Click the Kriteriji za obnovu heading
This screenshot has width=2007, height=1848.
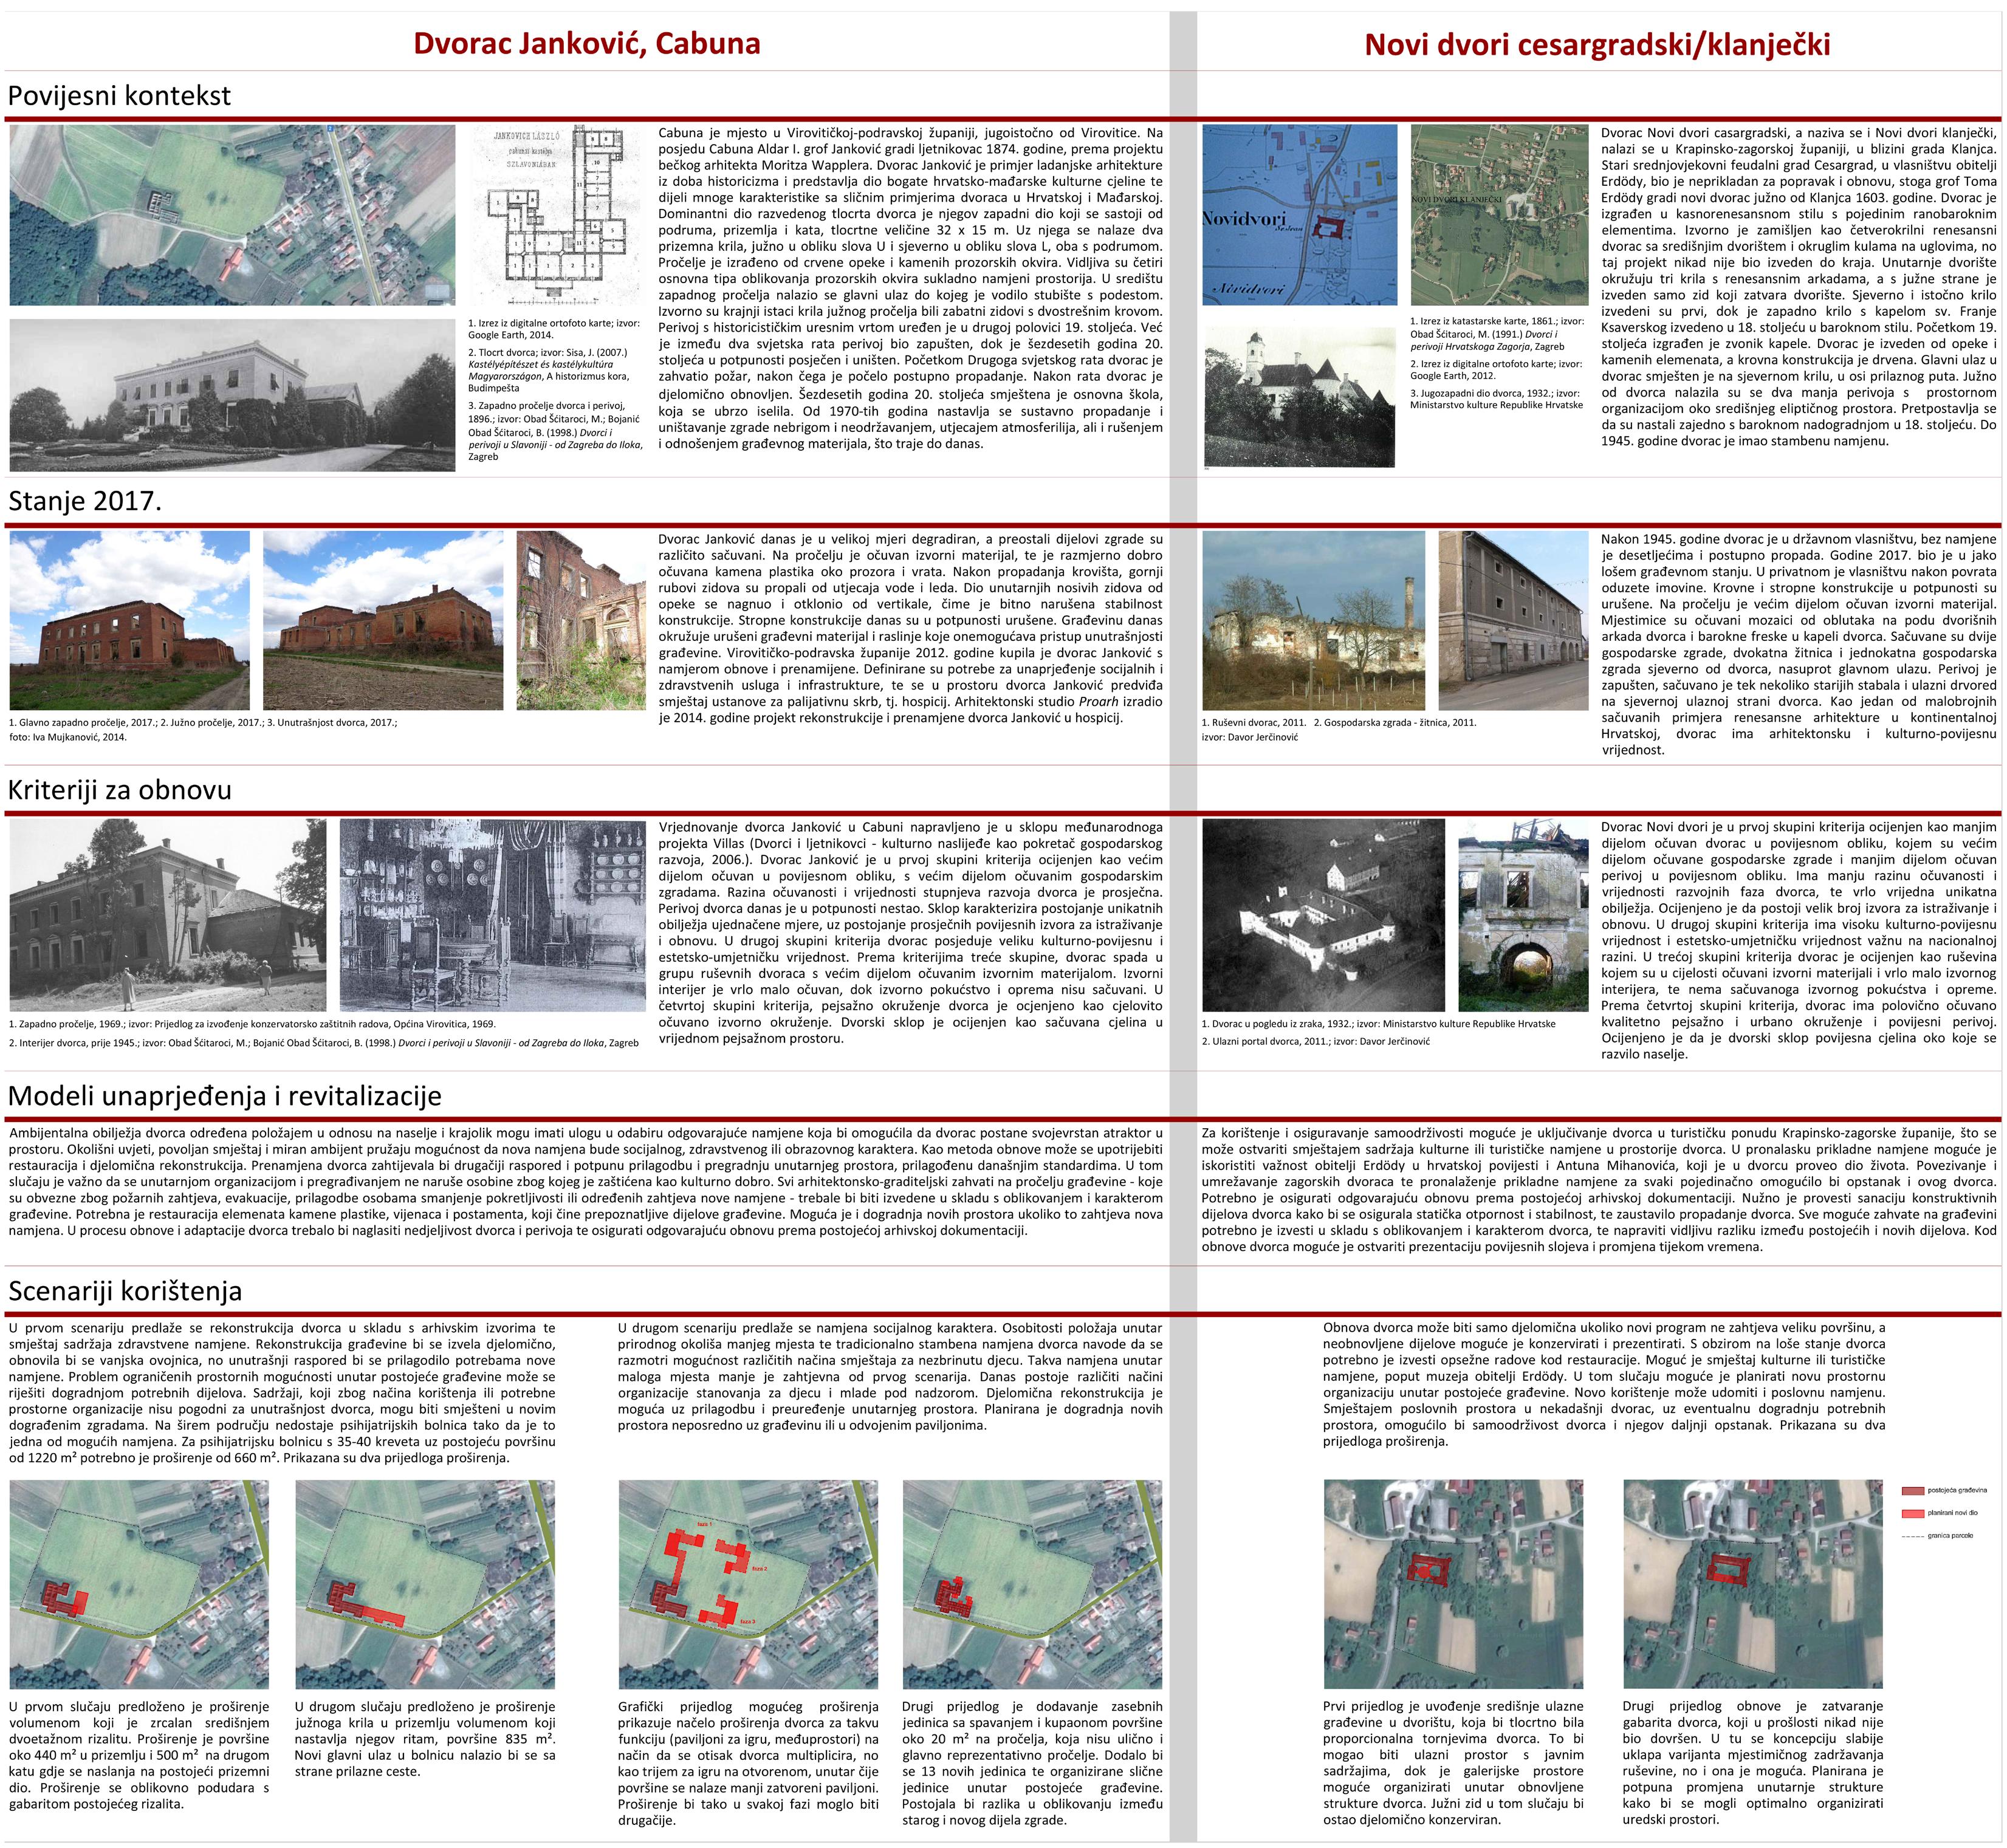pos(120,790)
